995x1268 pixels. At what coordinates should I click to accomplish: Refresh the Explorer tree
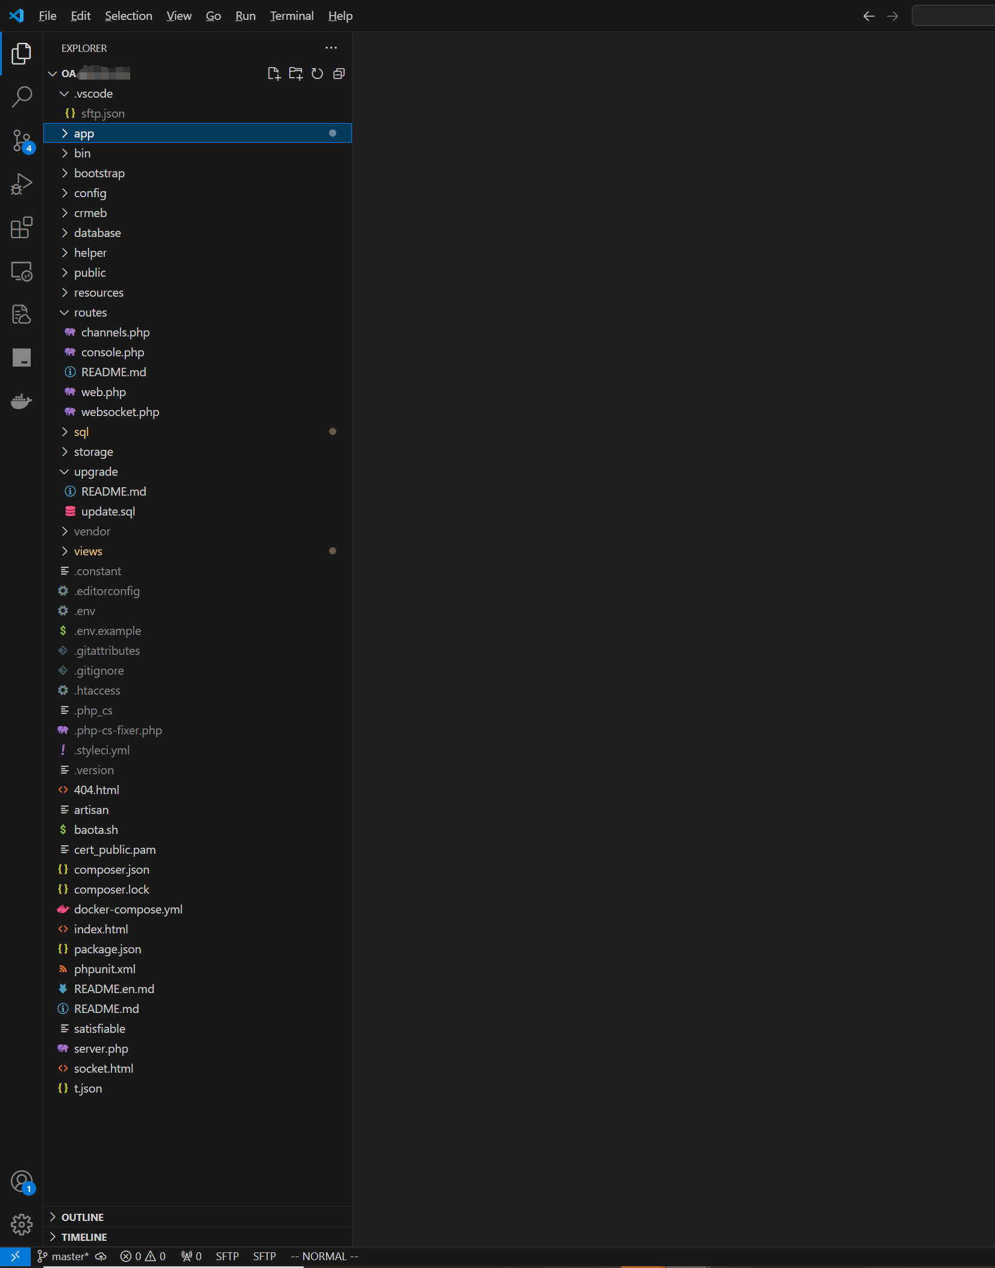(x=317, y=74)
